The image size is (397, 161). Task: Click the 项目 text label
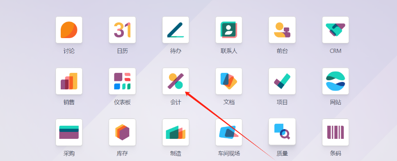pos(282,102)
